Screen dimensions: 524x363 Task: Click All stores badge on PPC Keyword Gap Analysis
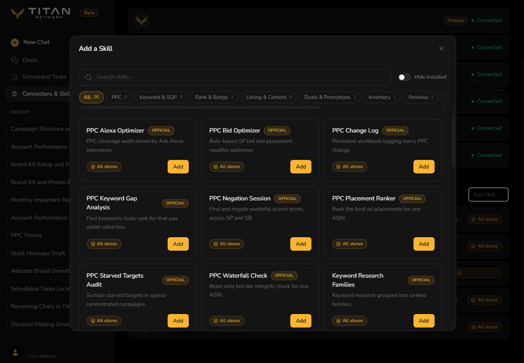click(104, 244)
